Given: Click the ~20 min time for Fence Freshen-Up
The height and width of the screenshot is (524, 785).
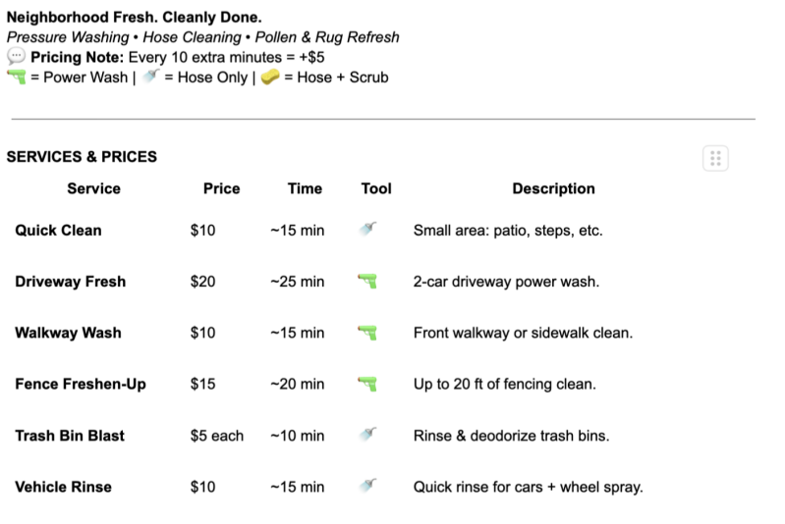Looking at the screenshot, I should point(297,385).
